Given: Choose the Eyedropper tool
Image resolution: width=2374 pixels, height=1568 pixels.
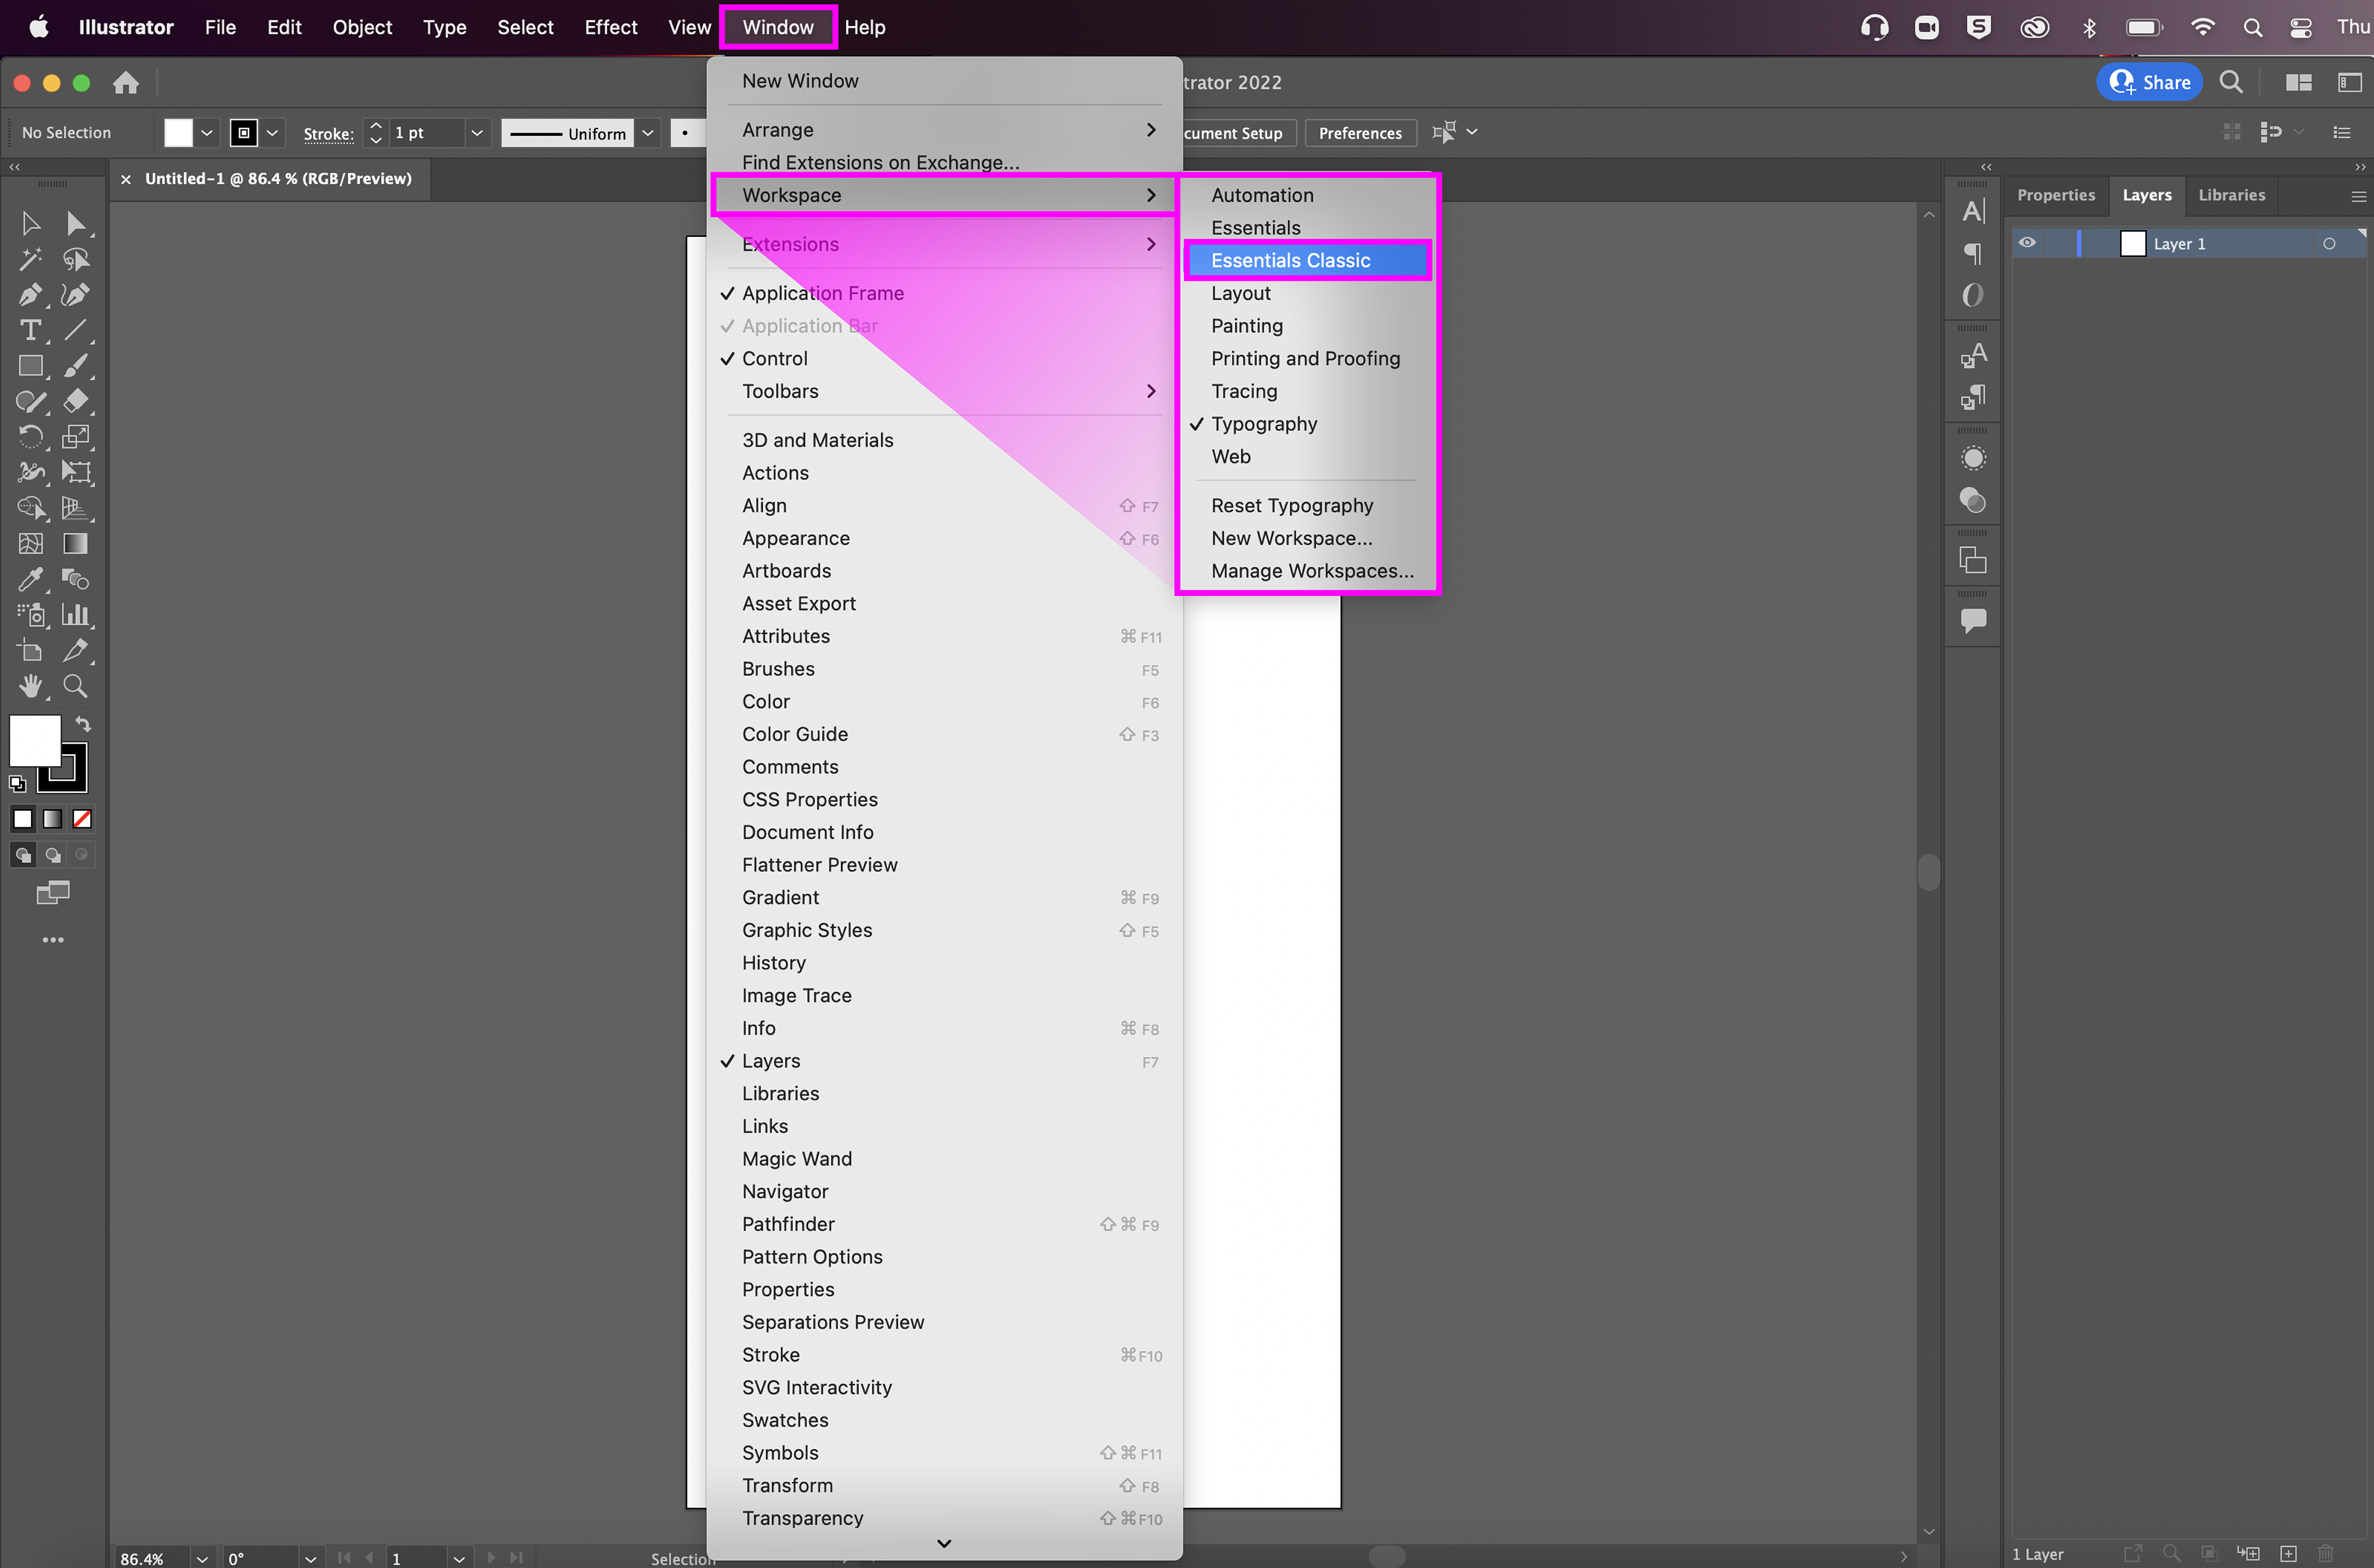Looking at the screenshot, I should click(30, 579).
